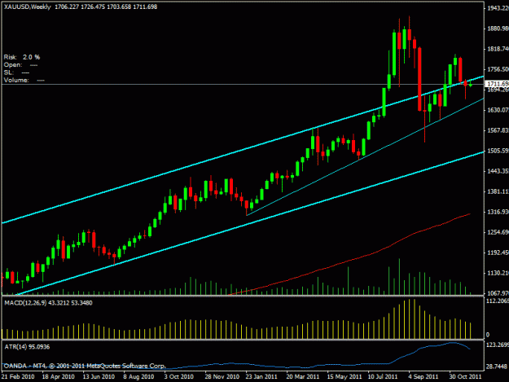Click the tallest green volume bar
Screen dimensions: 509x382
pyautogui.click(x=399, y=276)
